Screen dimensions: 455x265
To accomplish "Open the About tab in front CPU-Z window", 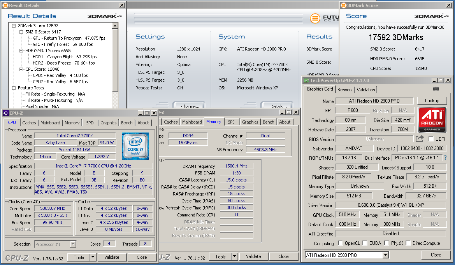I will [143, 123].
